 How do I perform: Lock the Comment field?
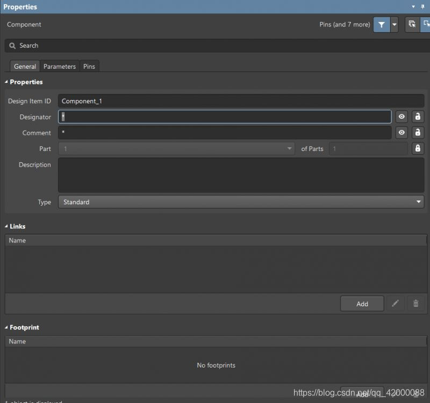tap(418, 133)
